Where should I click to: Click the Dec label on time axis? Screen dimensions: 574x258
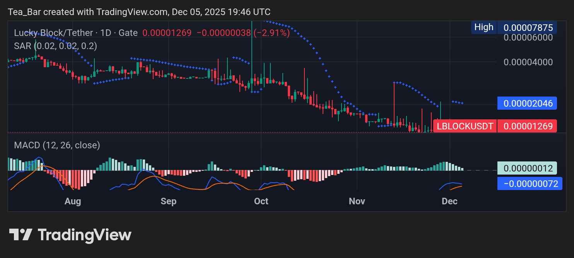click(x=450, y=201)
